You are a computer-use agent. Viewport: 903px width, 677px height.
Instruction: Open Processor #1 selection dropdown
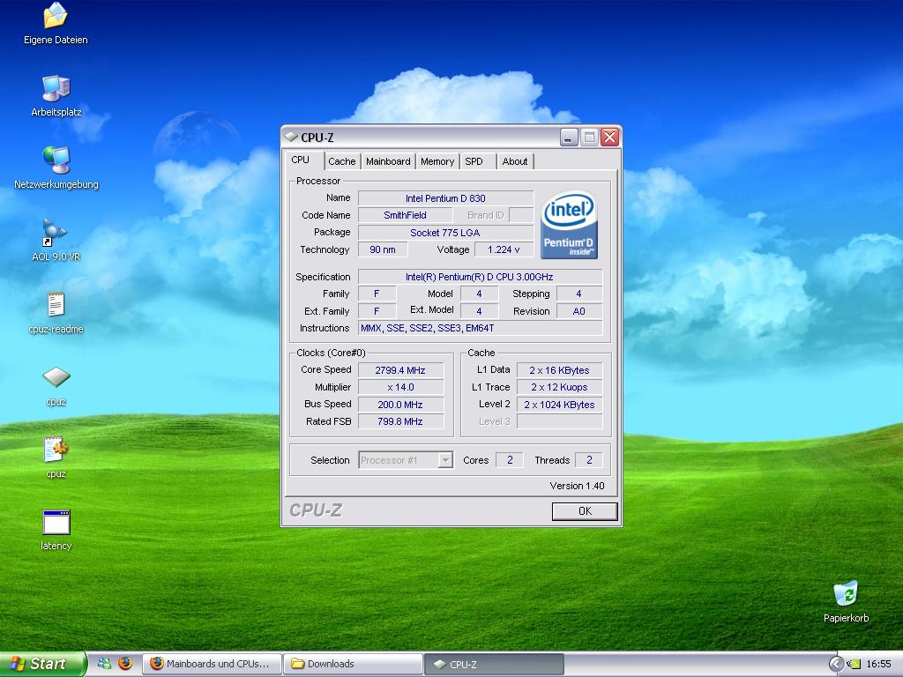pos(445,460)
